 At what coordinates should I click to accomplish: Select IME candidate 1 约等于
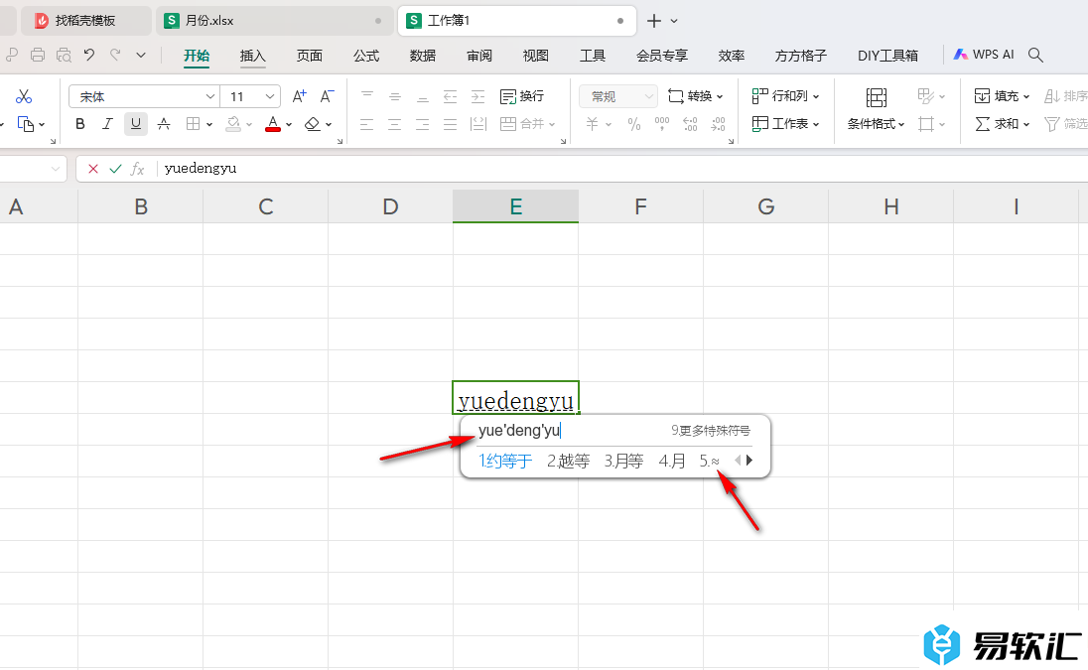505,461
